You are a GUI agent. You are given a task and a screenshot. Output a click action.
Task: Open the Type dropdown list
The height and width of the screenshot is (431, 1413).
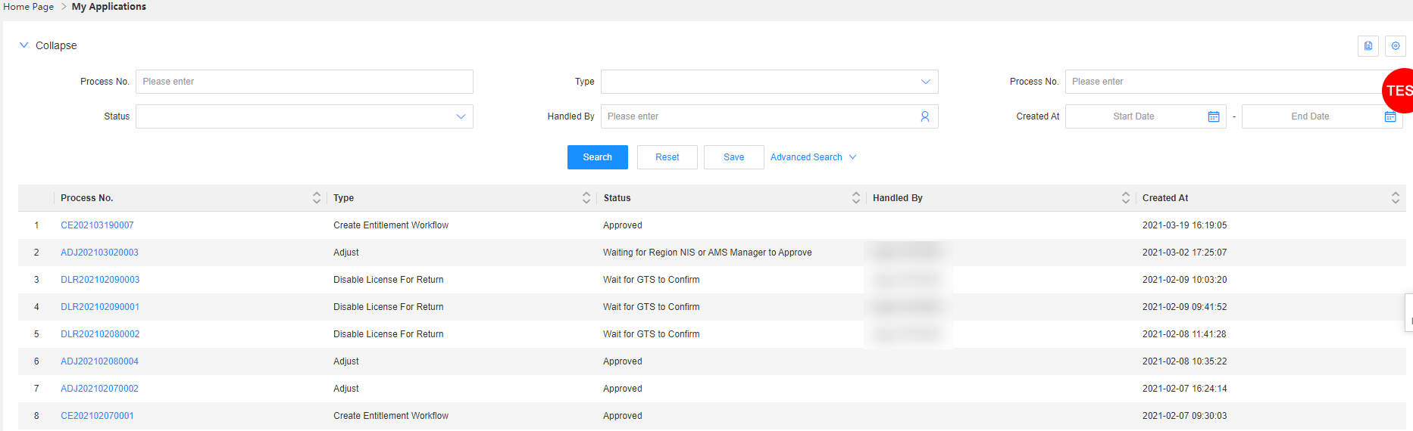coord(769,82)
